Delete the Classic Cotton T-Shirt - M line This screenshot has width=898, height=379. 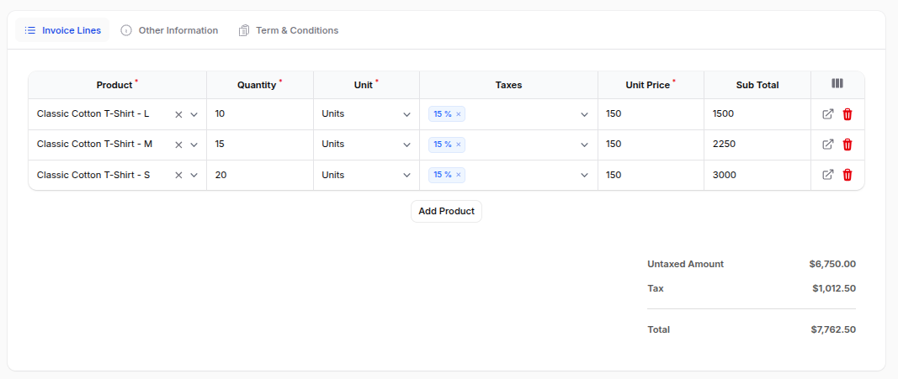point(848,145)
